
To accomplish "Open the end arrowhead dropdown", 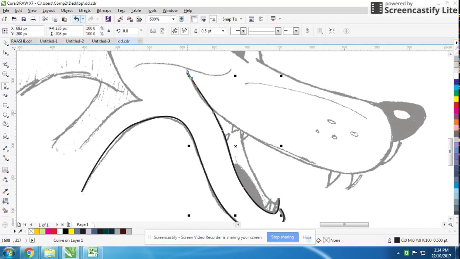I will click(296, 31).
